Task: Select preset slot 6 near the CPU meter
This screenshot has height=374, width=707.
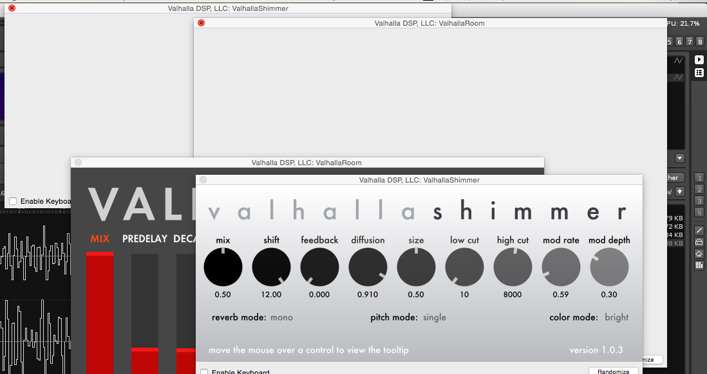Action: [x=679, y=41]
